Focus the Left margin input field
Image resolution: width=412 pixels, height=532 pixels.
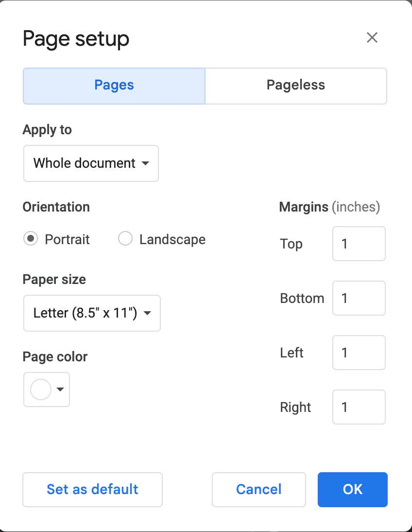tap(359, 353)
